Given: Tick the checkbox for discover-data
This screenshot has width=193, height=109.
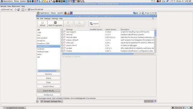Looking at the screenshot, I should tap(62, 37).
